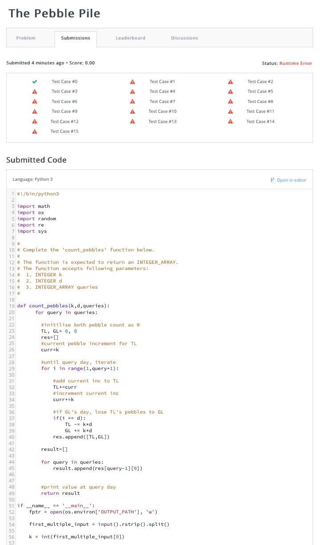This screenshot has width=333, height=545.
Task: Open Test Case #13 label
Action: click(163, 122)
